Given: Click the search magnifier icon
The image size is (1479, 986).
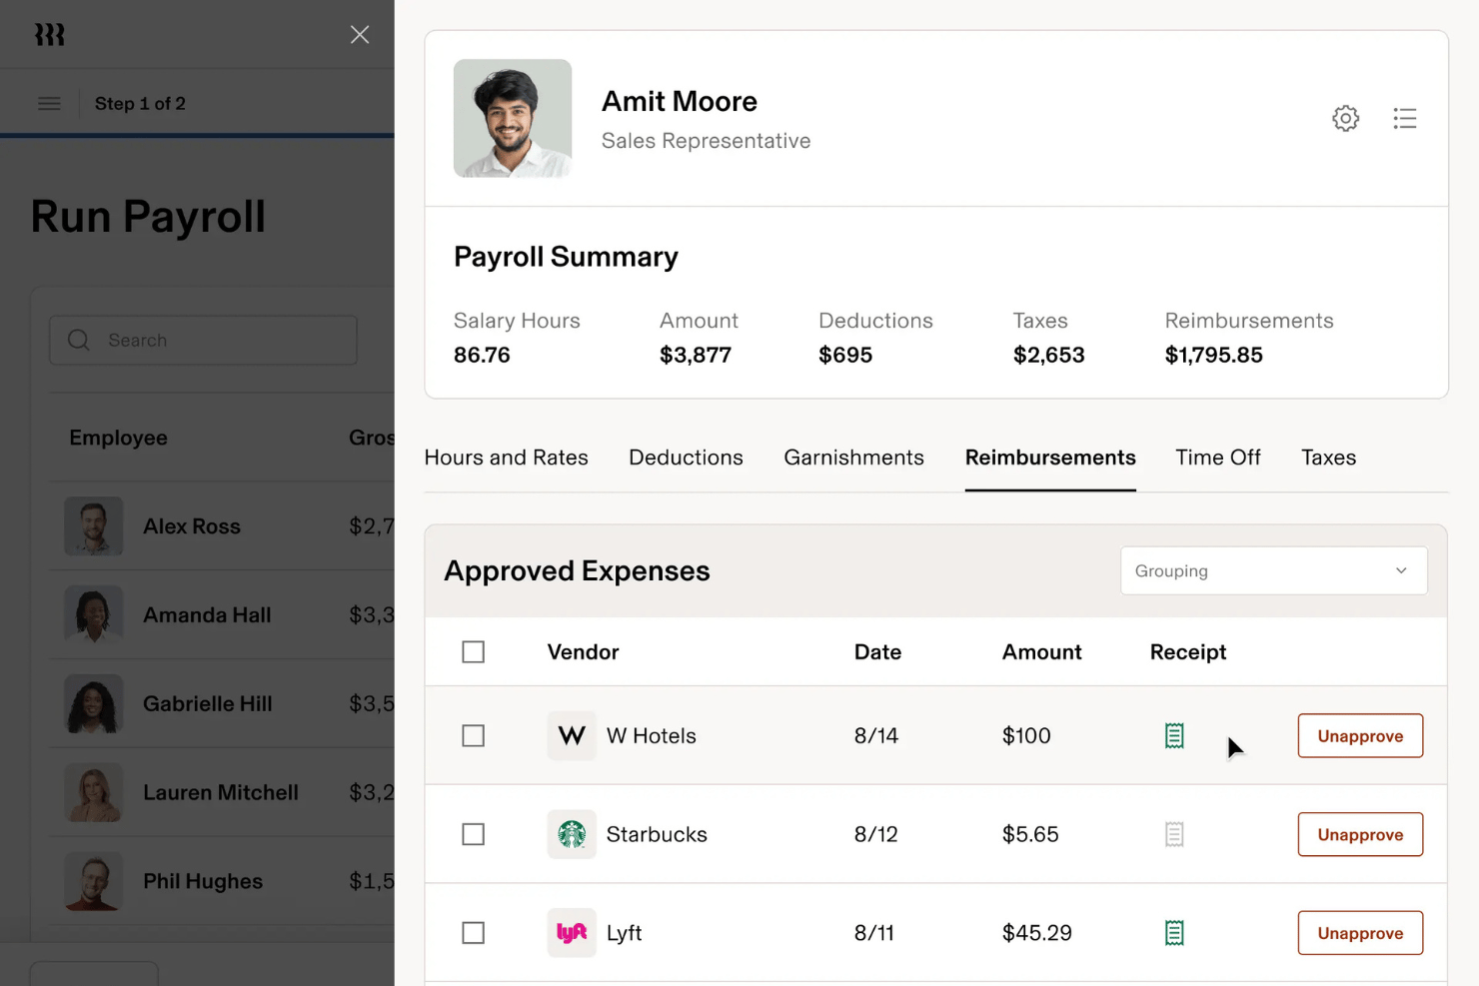Looking at the screenshot, I should [x=79, y=340].
